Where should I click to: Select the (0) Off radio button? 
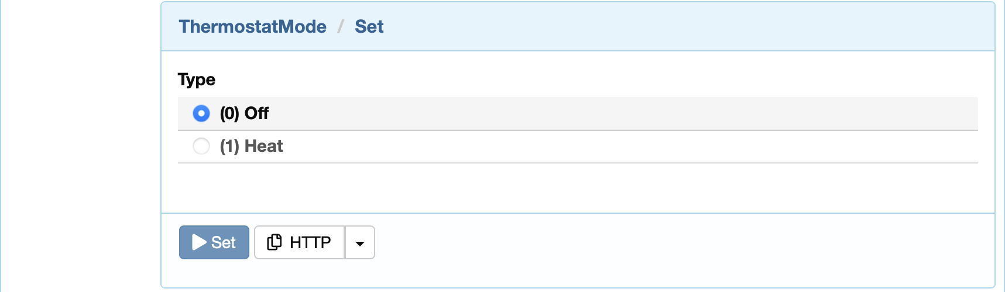(201, 113)
